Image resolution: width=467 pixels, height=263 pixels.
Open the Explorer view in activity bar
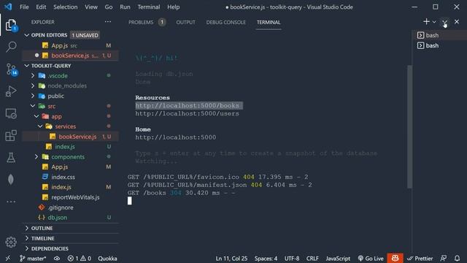[11, 25]
